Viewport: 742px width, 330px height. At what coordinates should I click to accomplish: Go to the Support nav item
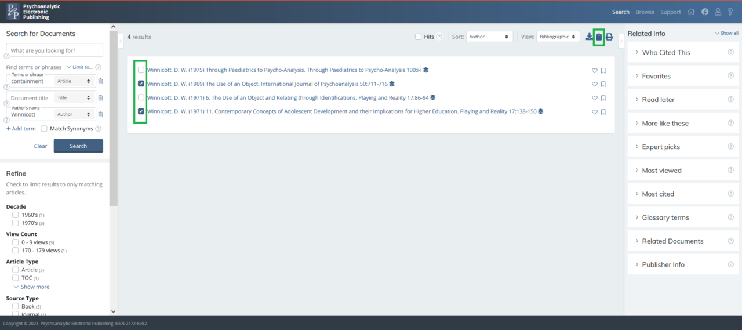pyautogui.click(x=671, y=12)
